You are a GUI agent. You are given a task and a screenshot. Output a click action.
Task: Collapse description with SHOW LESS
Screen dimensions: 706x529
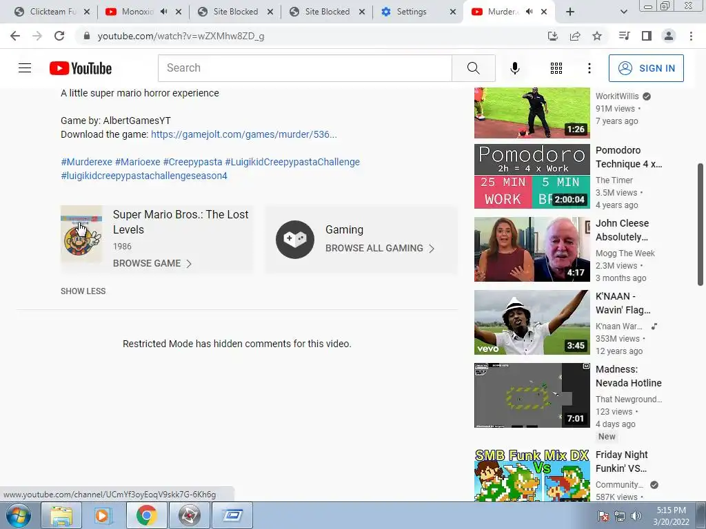pyautogui.click(x=83, y=291)
